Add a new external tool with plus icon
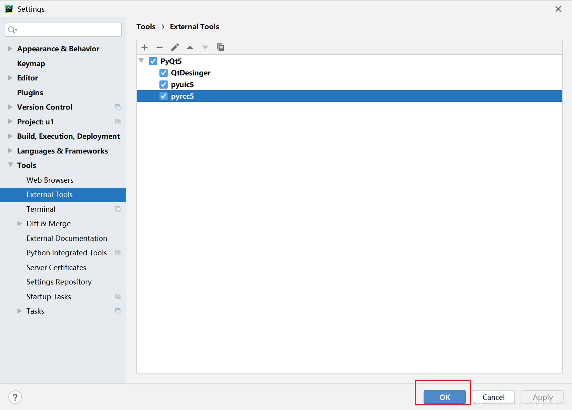Image resolution: width=572 pixels, height=410 pixels. tap(145, 47)
